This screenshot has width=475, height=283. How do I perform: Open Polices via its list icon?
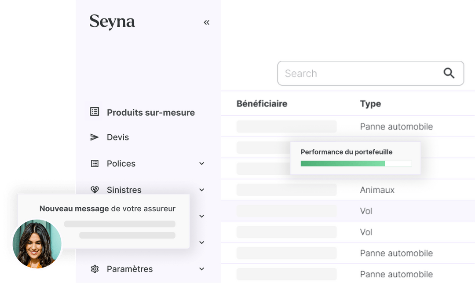(94, 163)
